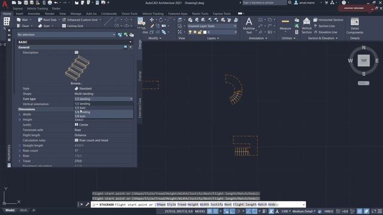Click the layer 0 color swatch

click(205, 32)
